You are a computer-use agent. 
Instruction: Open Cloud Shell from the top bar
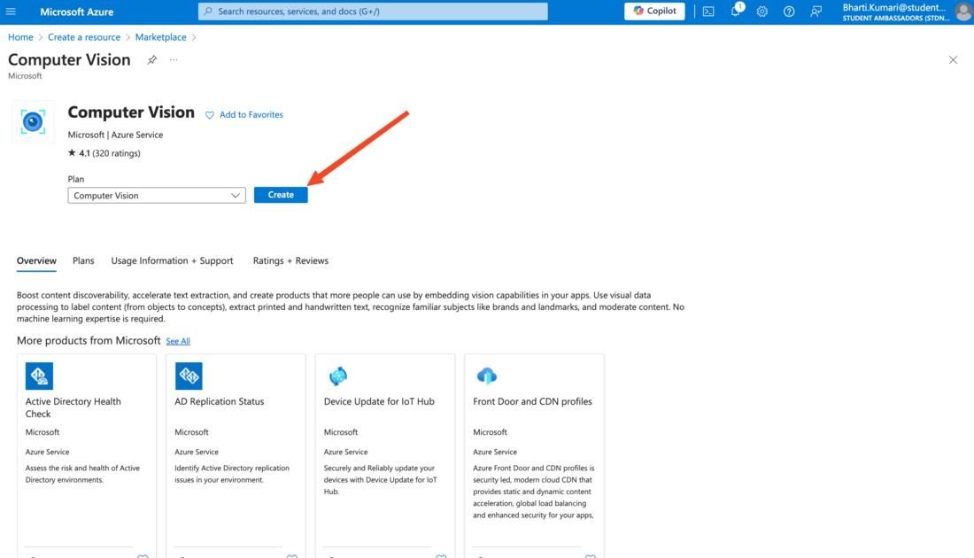pyautogui.click(x=708, y=12)
